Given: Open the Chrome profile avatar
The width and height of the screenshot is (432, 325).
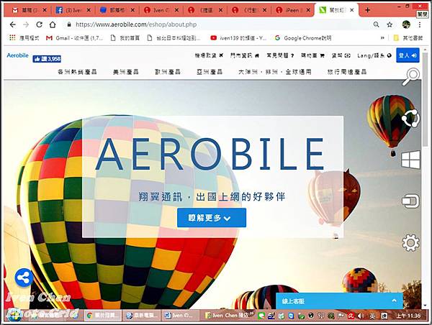Looking at the screenshot, I should (x=406, y=24).
